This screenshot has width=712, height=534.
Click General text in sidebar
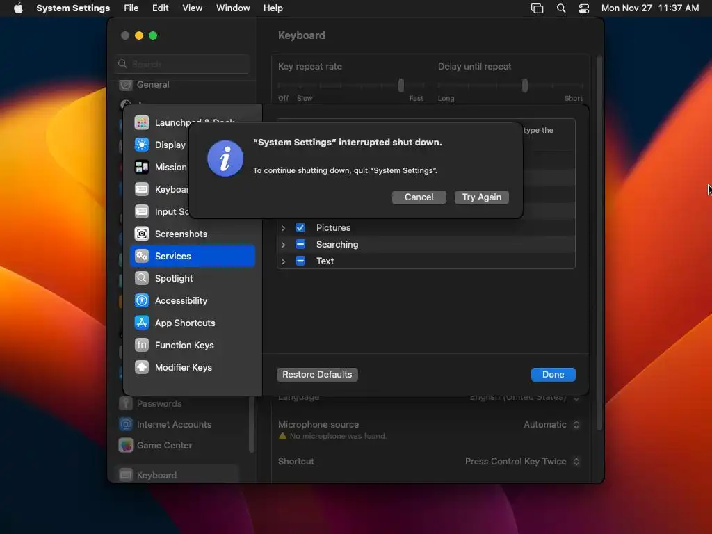point(153,84)
